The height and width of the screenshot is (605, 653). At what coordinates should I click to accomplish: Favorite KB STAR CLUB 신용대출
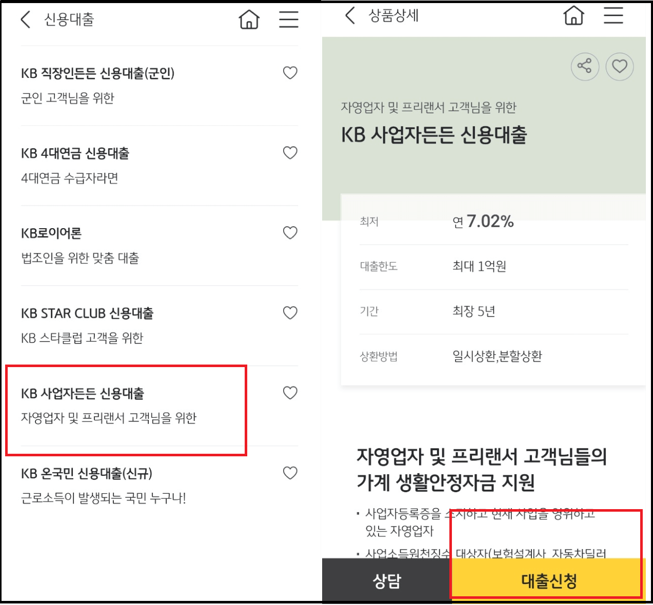[x=290, y=313]
